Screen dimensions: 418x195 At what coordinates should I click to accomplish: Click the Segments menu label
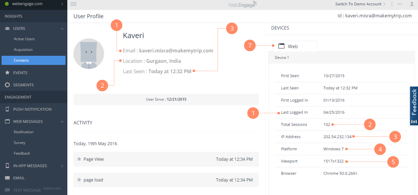coord(23,85)
